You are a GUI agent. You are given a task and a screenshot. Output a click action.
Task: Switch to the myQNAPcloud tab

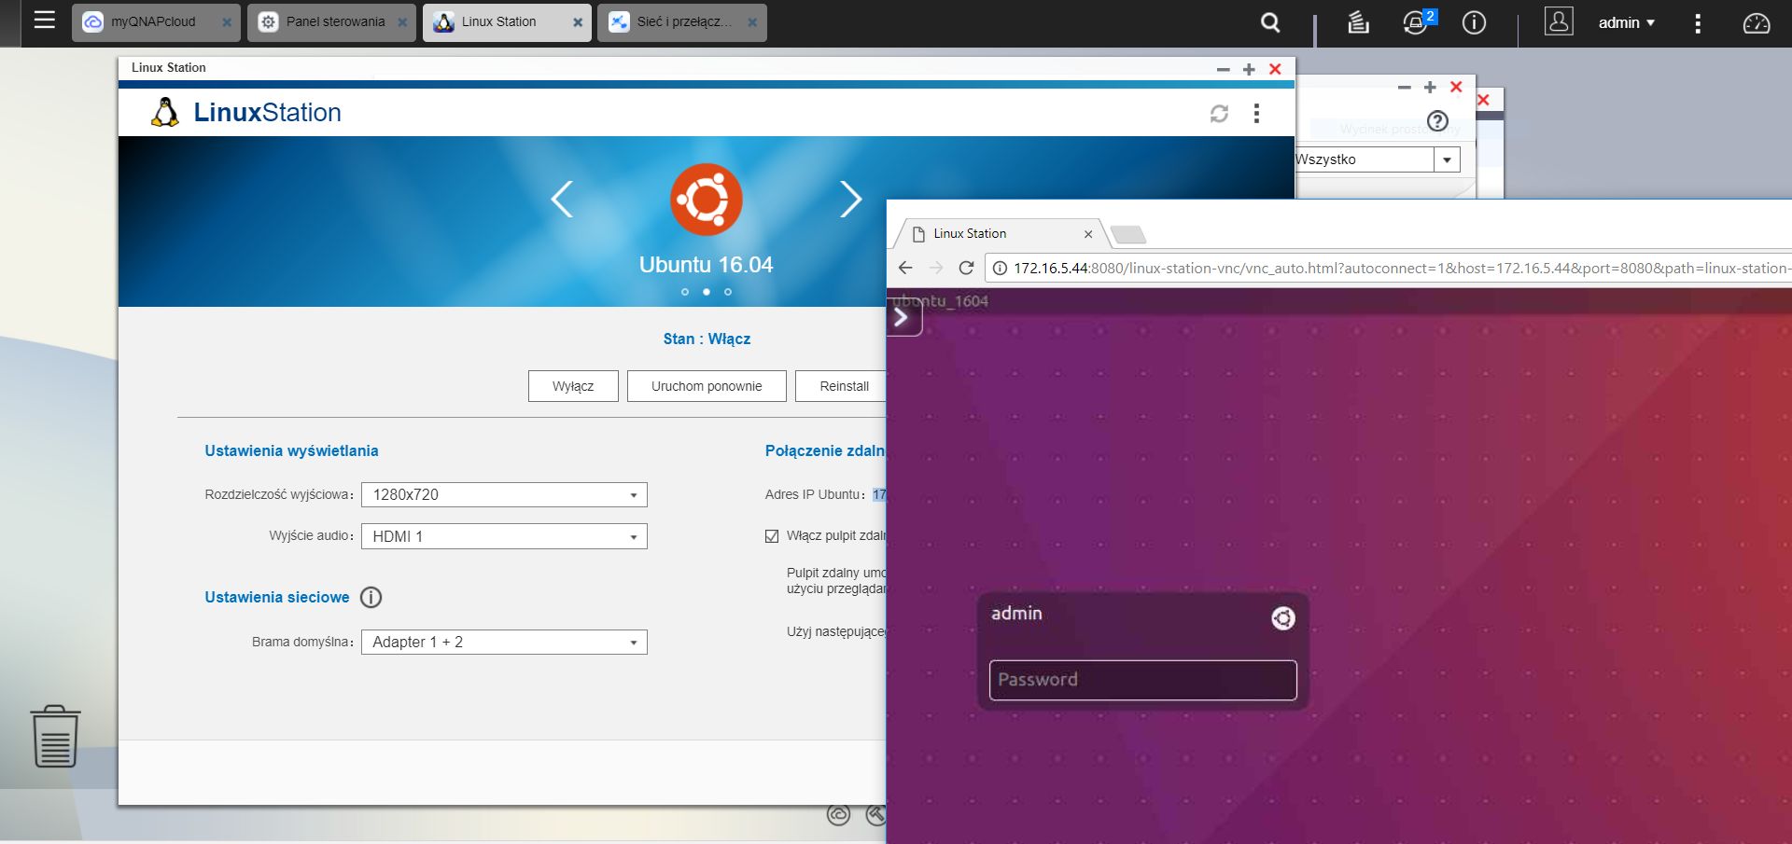[x=156, y=22]
